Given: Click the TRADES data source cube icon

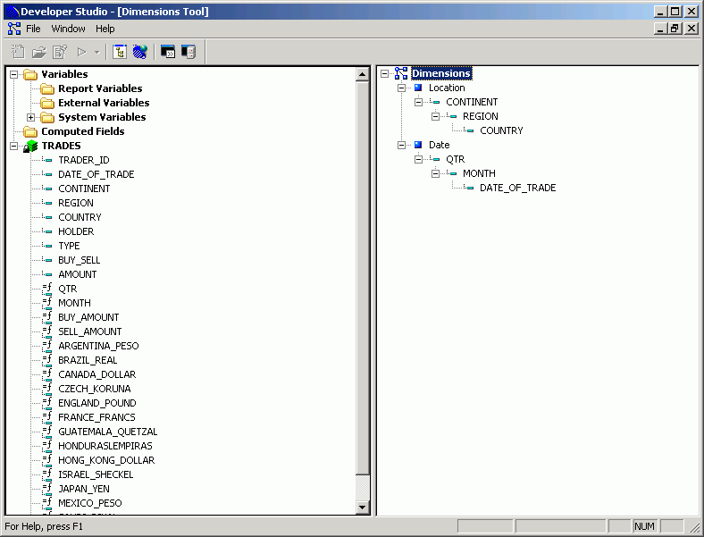Looking at the screenshot, I should 30,146.
